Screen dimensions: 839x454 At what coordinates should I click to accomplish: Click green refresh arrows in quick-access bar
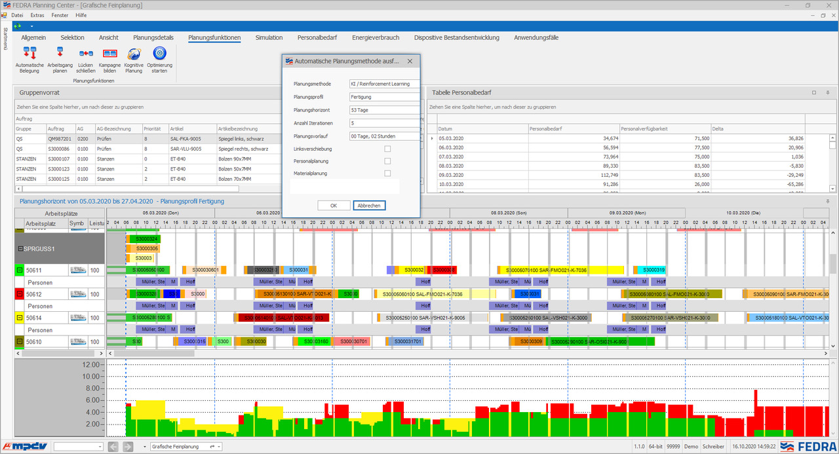coord(18,26)
